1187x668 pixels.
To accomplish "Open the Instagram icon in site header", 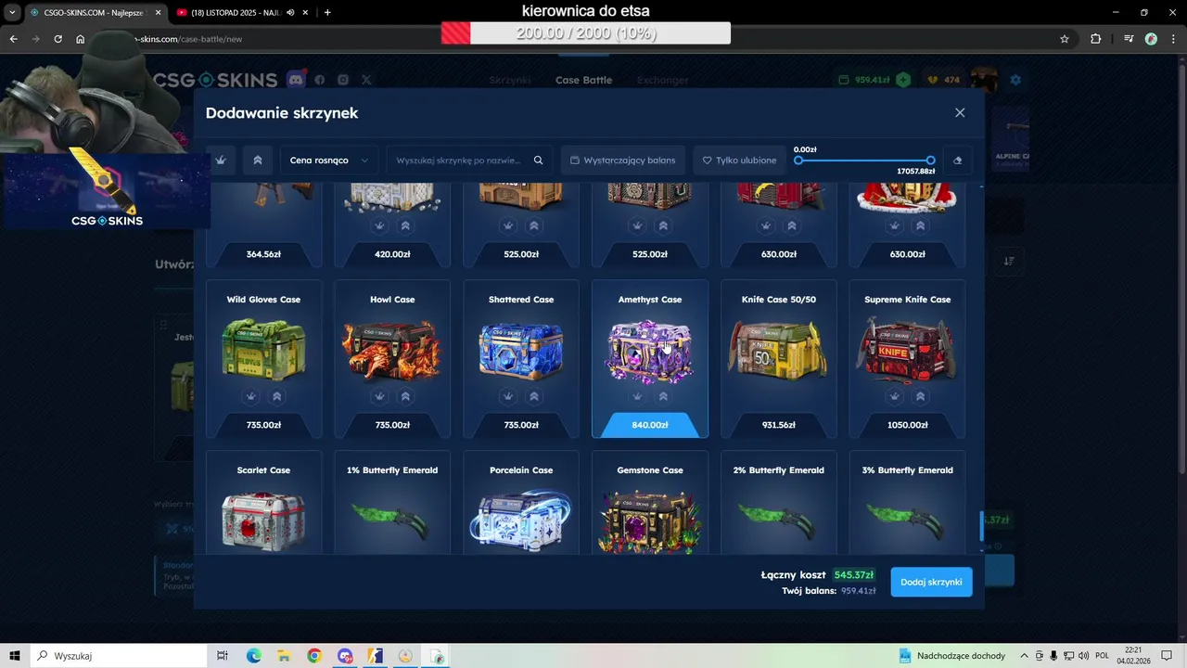I will pyautogui.click(x=343, y=80).
